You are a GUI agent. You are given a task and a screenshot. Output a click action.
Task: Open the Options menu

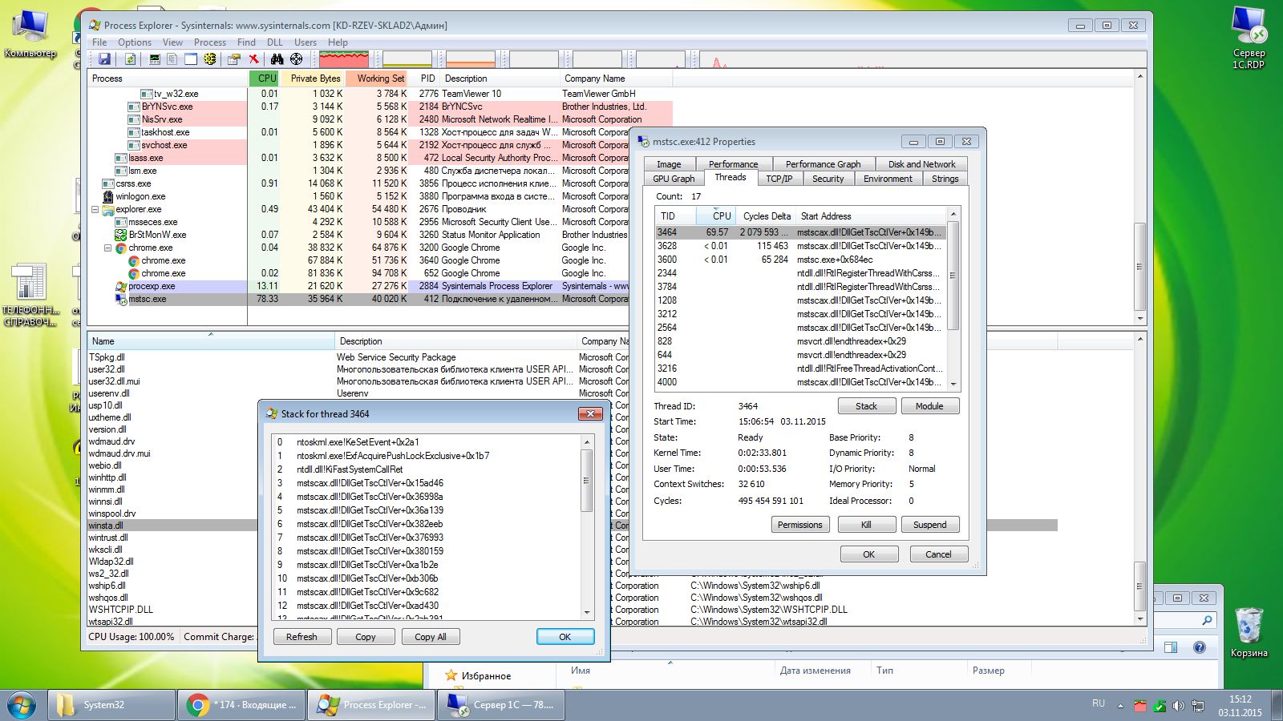click(x=135, y=42)
